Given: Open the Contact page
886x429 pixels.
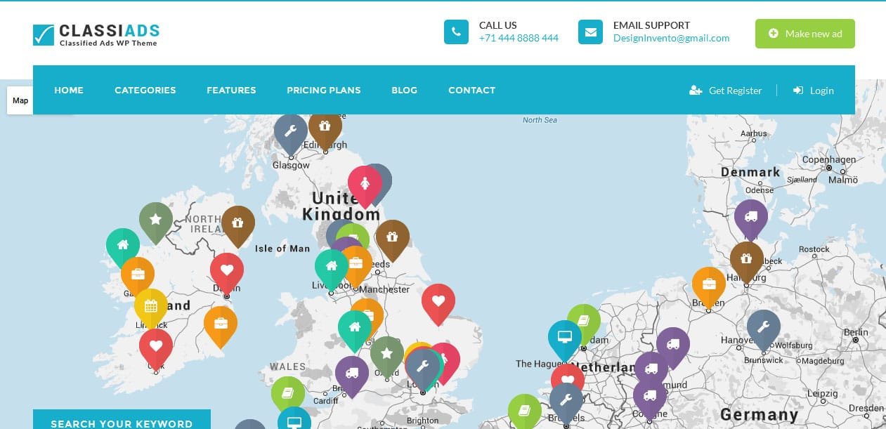Looking at the screenshot, I should [x=471, y=90].
